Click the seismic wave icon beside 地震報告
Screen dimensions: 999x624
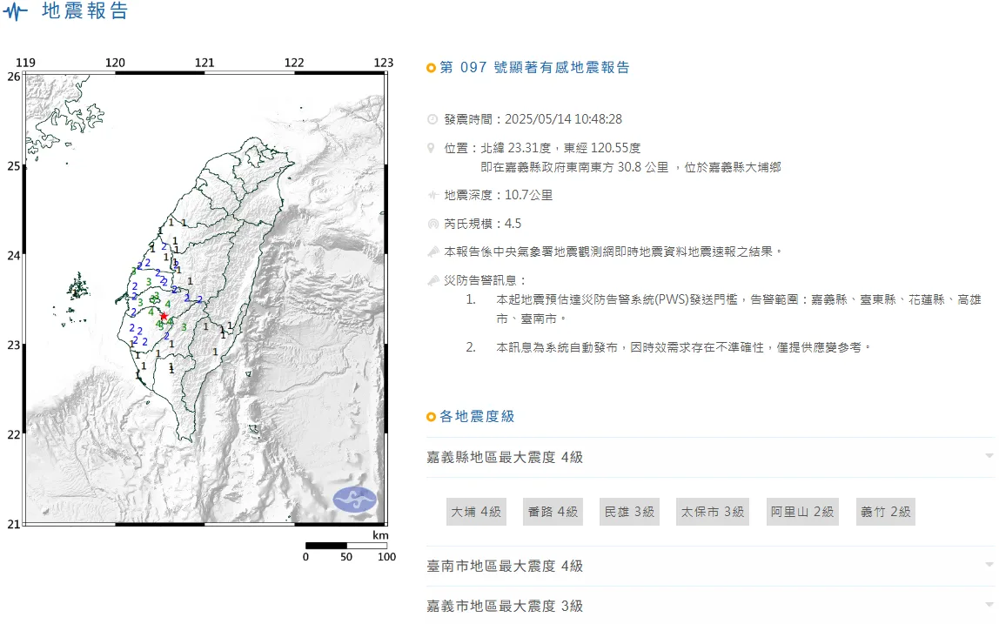[16, 13]
